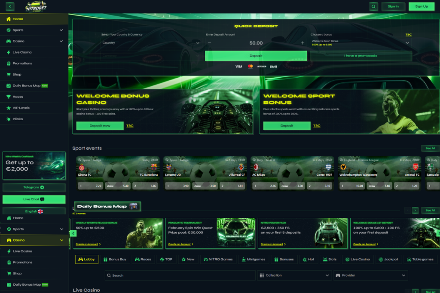This screenshot has height=293, width=440.
Task: Open the Country selection dropdown
Action: (151, 43)
